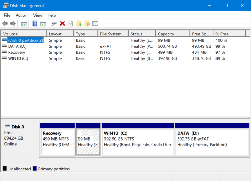Close the Disk Management window
The height and width of the screenshot is (181, 251).
tap(242, 6)
